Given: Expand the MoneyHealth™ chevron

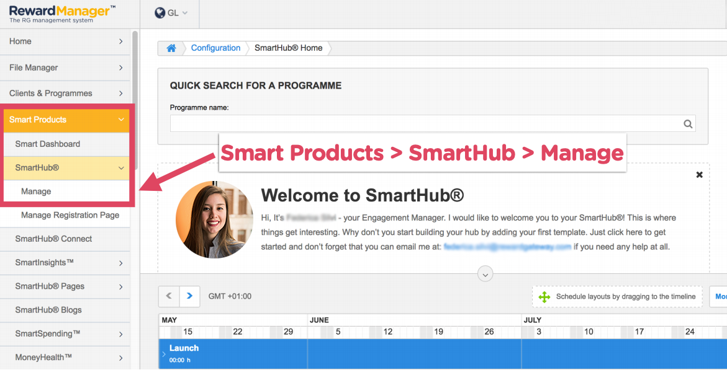Looking at the screenshot, I should pos(121,358).
